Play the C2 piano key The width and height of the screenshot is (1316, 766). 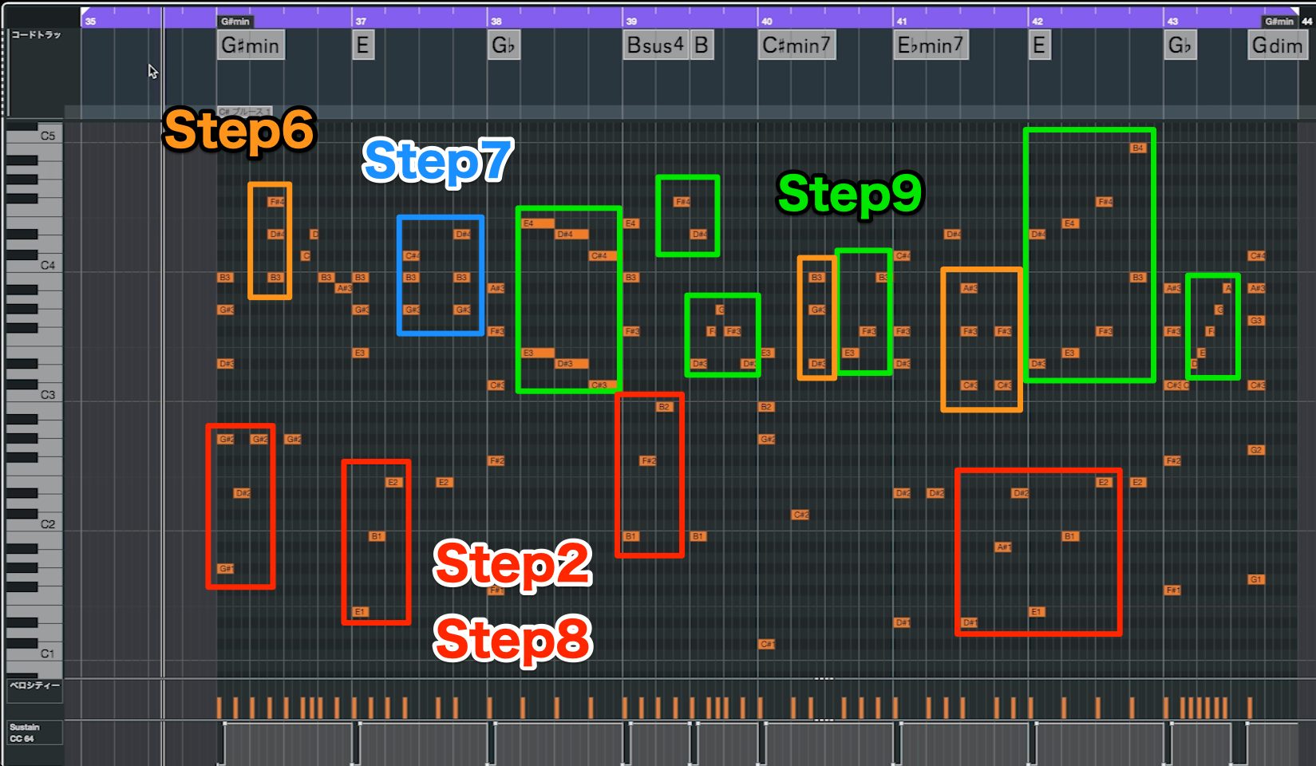(34, 524)
